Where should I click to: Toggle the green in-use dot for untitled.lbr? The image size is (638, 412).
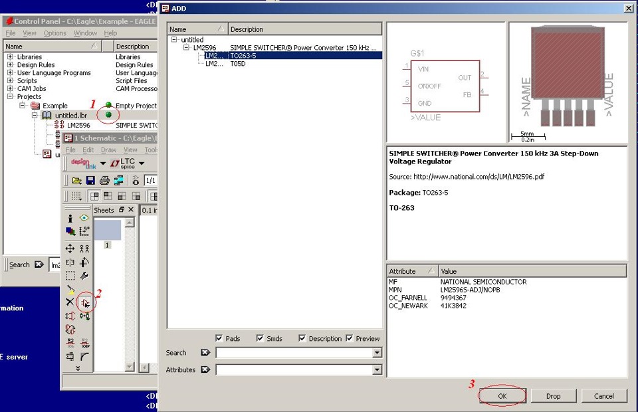click(x=108, y=115)
